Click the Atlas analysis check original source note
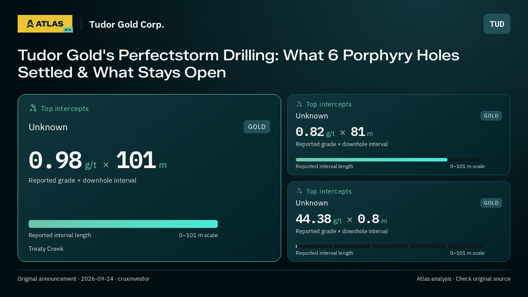The height and width of the screenshot is (297, 528). click(x=463, y=279)
